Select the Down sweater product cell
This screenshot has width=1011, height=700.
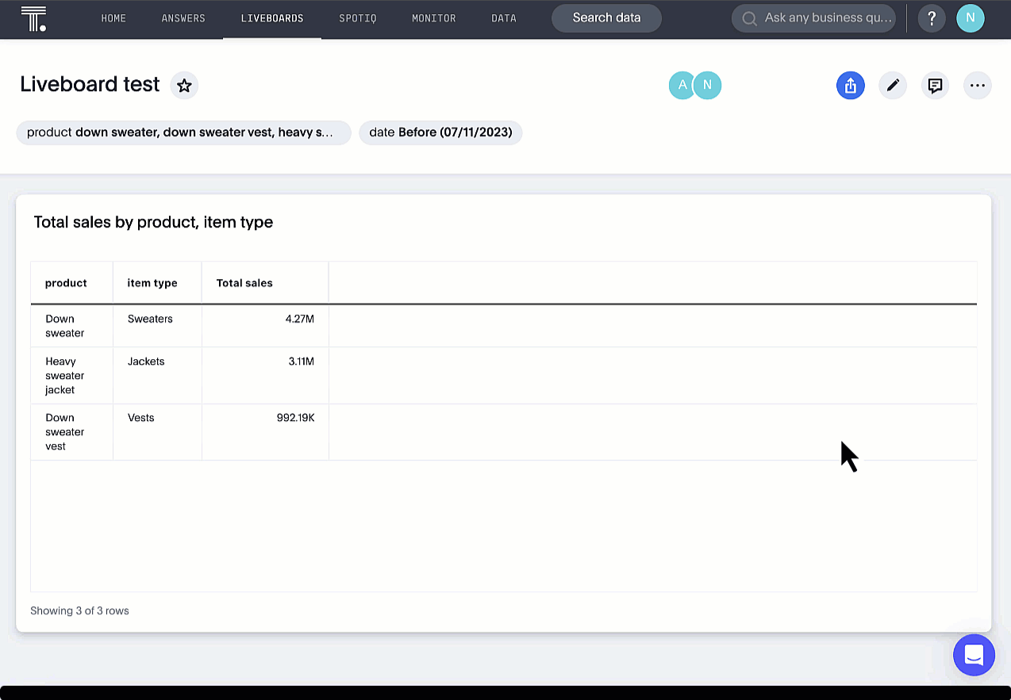65,326
